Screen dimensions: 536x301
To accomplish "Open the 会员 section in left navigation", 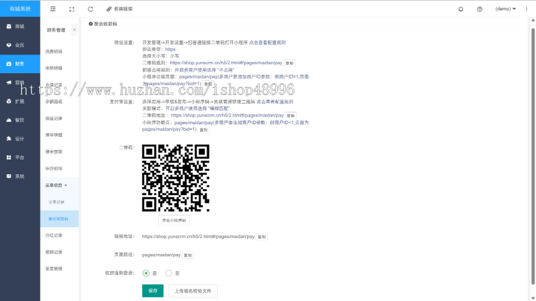I will (x=20, y=45).
